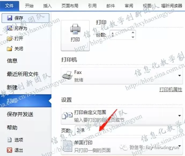This screenshot has width=185, height=156.
Task: Decrease the copies count with down arrow
Action: click(x=133, y=37)
